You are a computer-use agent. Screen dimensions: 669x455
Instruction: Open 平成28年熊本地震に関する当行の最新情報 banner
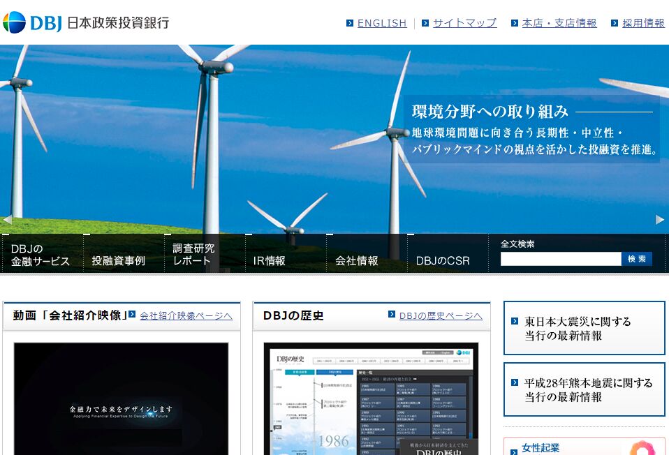pyautogui.click(x=584, y=389)
